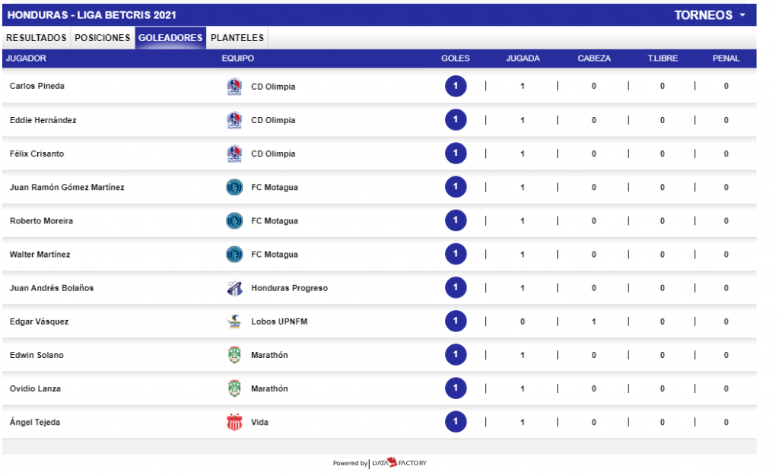Image resolution: width=779 pixels, height=475 pixels.
Task: Click Marathón text in Edwin Solano row
Action: 269,355
